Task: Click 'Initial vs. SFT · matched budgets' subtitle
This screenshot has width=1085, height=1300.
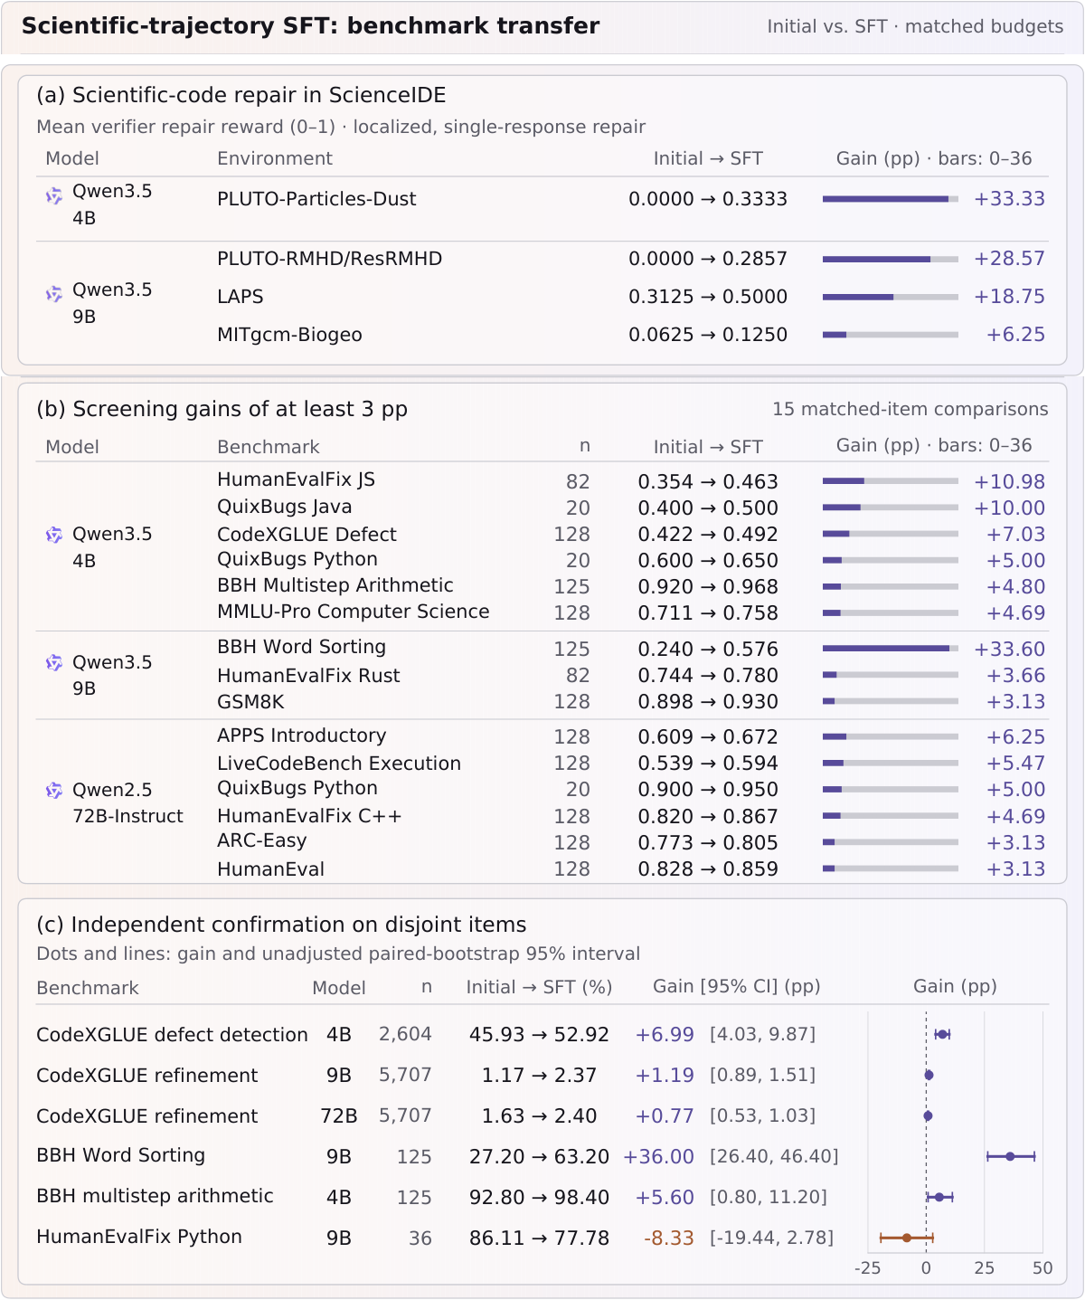Action: (915, 27)
